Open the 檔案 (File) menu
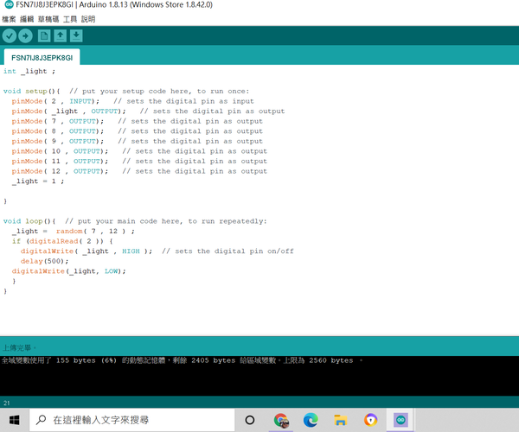The width and height of the screenshot is (519, 432). click(9, 19)
